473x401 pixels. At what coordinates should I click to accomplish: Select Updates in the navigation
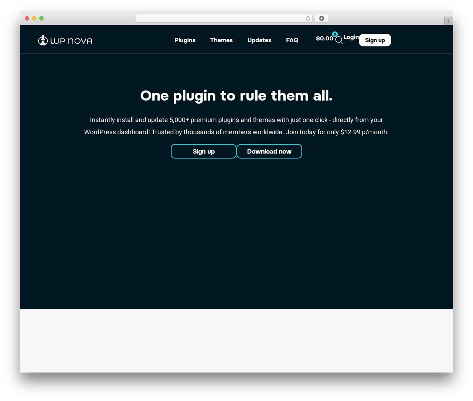(x=259, y=40)
